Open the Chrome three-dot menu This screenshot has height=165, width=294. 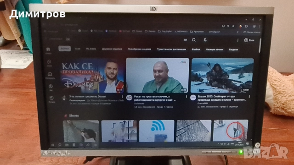coord(260,27)
